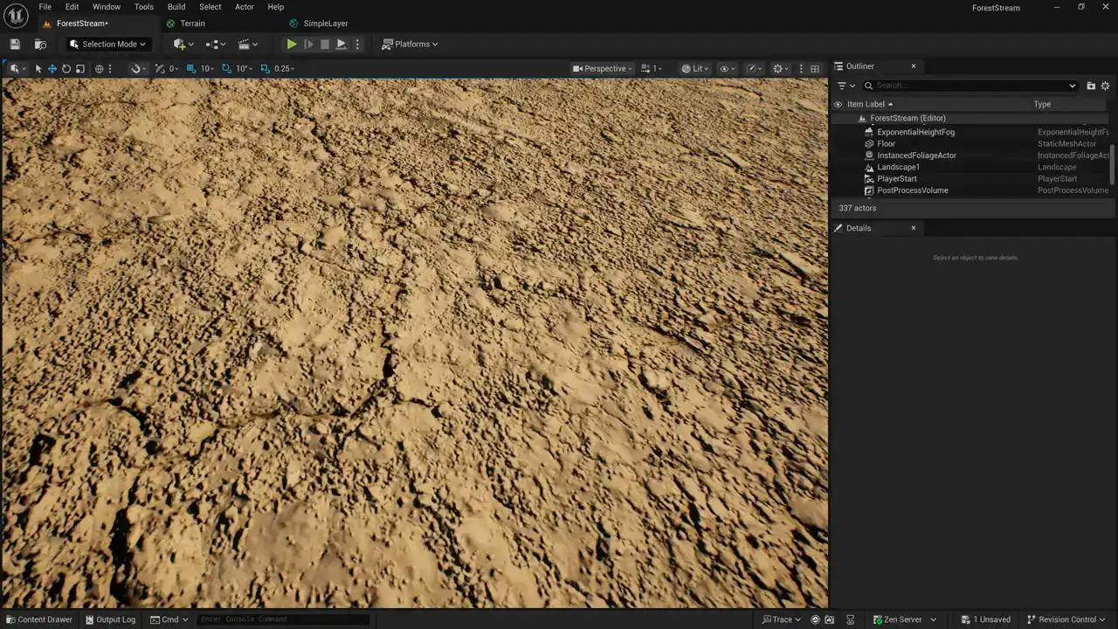Toggle the scale snapping icon
The image size is (1118, 629).
266,69
